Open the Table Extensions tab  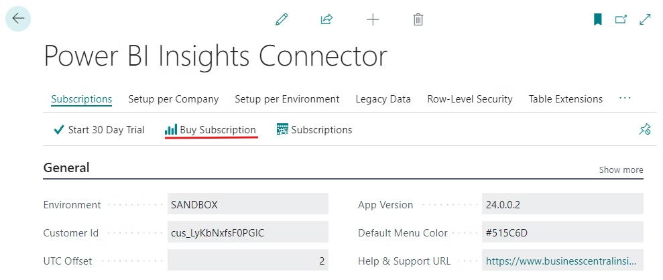(x=566, y=99)
